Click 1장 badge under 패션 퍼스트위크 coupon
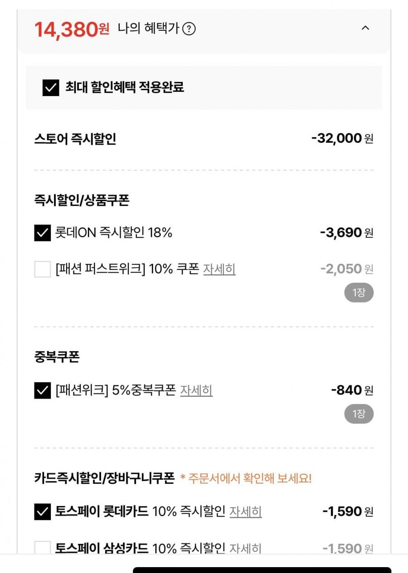 pyautogui.click(x=359, y=293)
